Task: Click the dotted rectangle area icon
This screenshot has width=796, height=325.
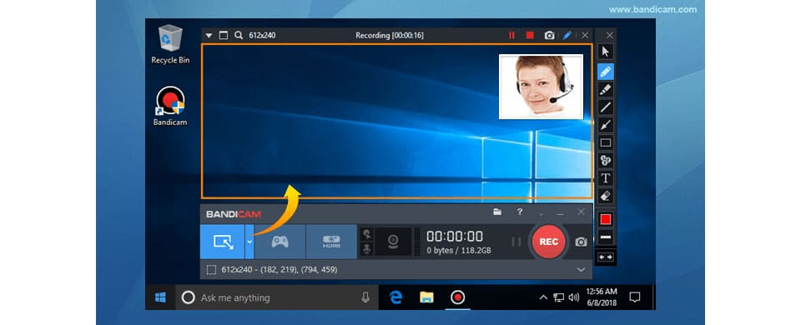Action: point(211,270)
